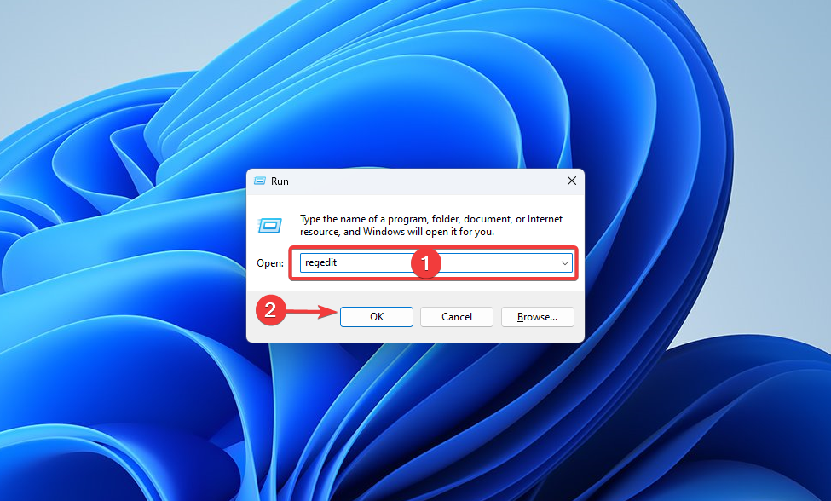The image size is (831, 501).
Task: Click the 'Run' title text
Action: [280, 181]
